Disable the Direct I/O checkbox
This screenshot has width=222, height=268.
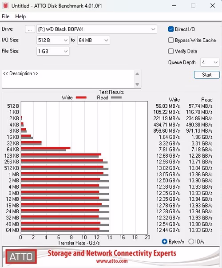(170, 29)
